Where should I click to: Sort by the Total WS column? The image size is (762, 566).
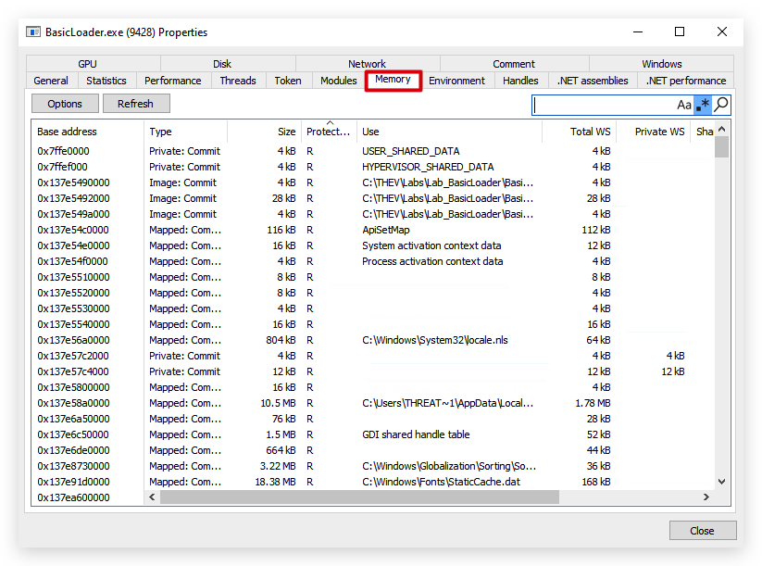[x=580, y=132]
